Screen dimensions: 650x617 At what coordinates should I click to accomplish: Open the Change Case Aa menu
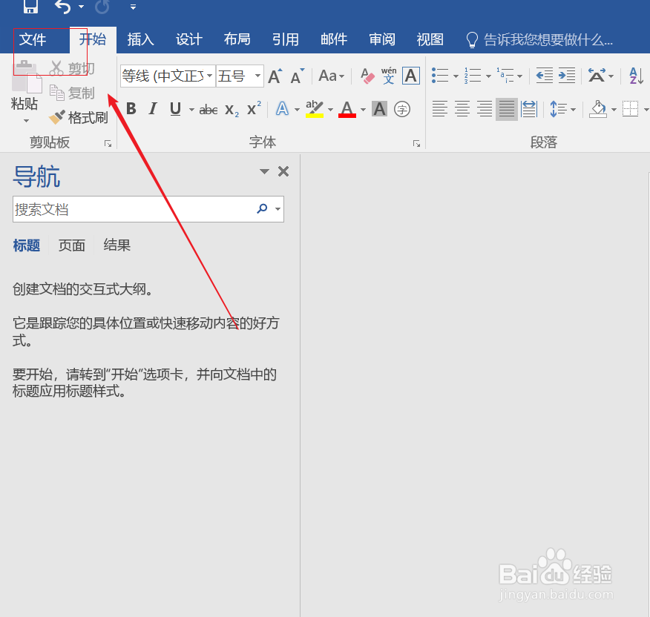click(x=331, y=76)
